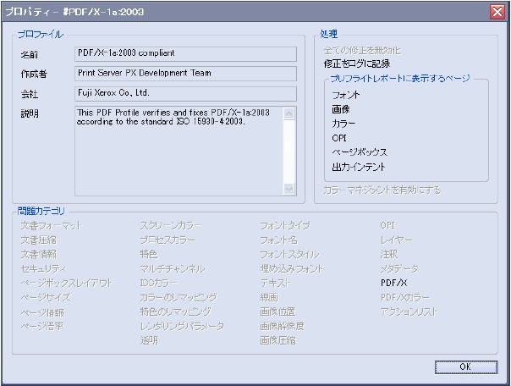The image size is (511, 386).
Task: Click the 作成者 field
Action: [185, 74]
